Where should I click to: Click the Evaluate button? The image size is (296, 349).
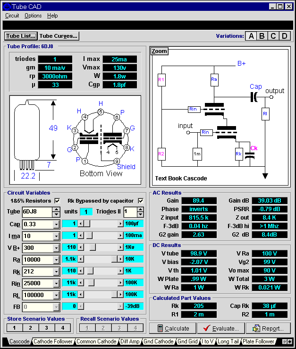click(x=221, y=328)
